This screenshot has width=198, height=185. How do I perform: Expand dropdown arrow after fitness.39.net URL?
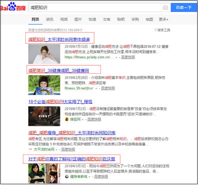tap(96, 88)
